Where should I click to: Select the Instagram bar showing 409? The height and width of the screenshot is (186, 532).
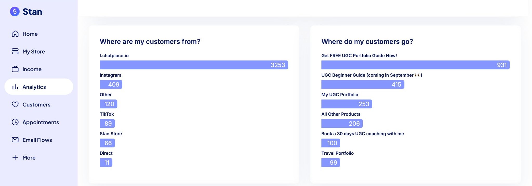click(x=111, y=84)
